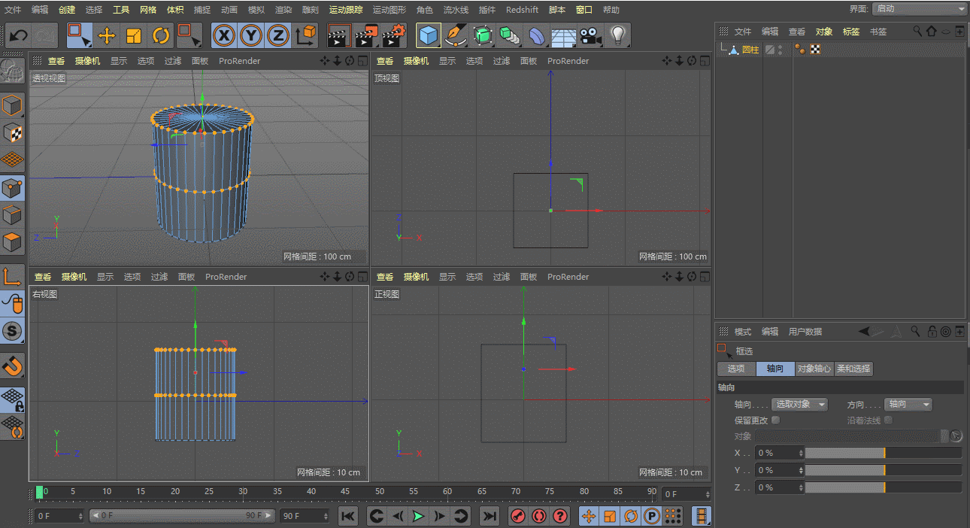Screen dimensions: 970x528
Task: Open the 方向 dropdown
Action: tap(908, 405)
